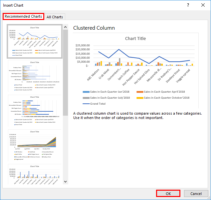The height and width of the screenshot is (200, 211).
Task: Click the Hot Spiced Okra axis label
Action: pos(142,77)
